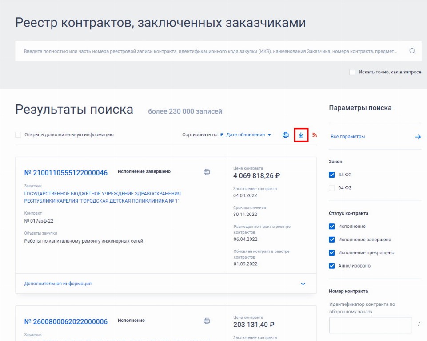
Task: Expand Дополнительная информация chevron
Action: [x=303, y=284]
